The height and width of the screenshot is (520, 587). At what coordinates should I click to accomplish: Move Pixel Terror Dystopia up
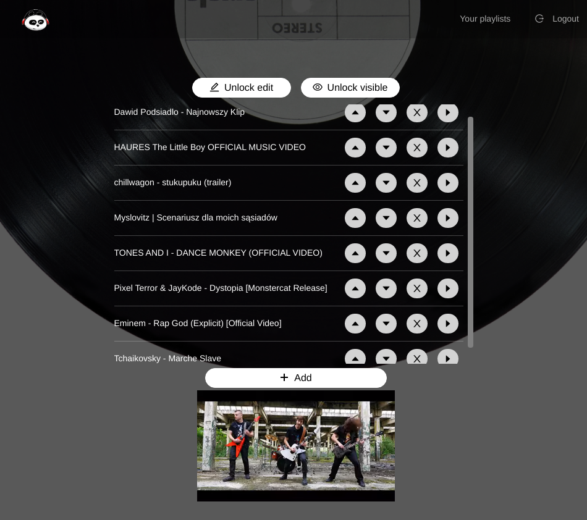(x=355, y=288)
